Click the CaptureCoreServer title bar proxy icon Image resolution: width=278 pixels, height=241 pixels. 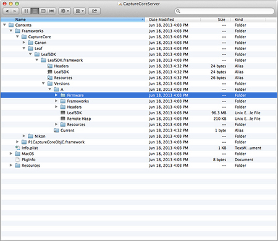[120, 4]
